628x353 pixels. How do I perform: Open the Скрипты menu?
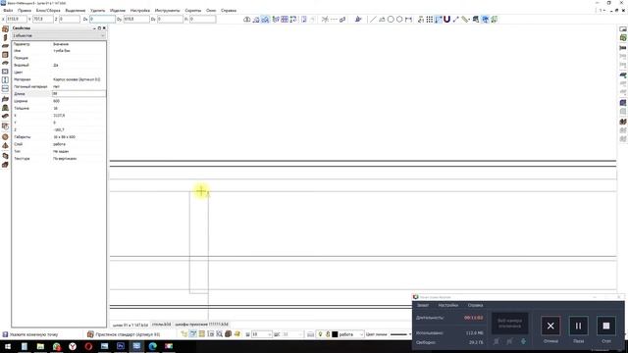point(193,11)
